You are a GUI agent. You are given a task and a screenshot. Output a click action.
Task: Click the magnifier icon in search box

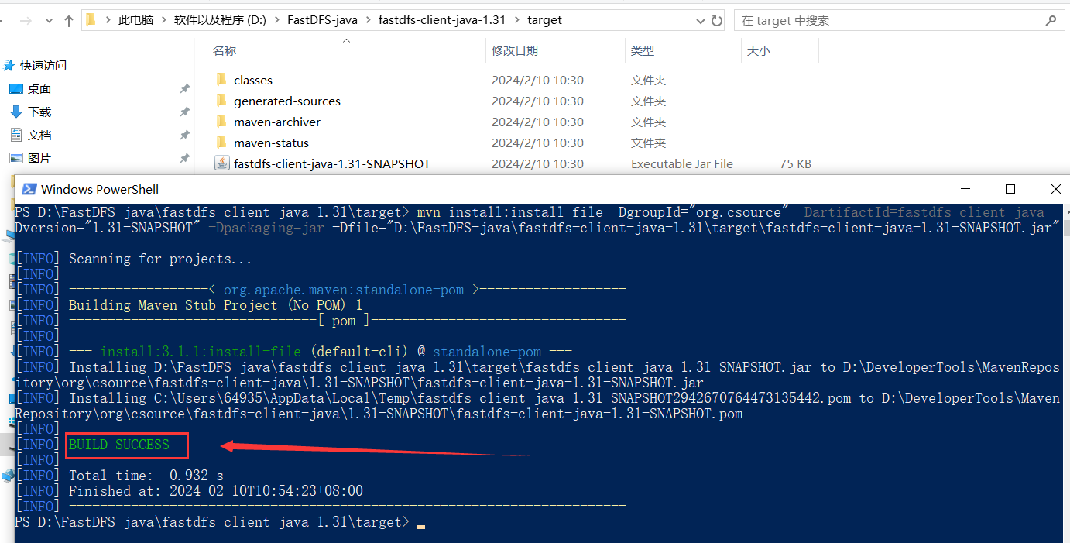coord(1051,21)
